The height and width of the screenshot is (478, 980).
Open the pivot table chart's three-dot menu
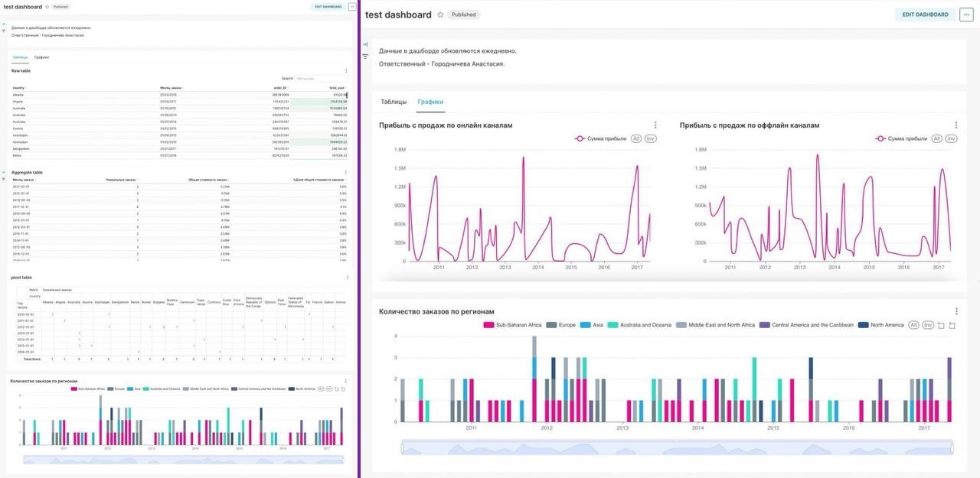pos(348,278)
